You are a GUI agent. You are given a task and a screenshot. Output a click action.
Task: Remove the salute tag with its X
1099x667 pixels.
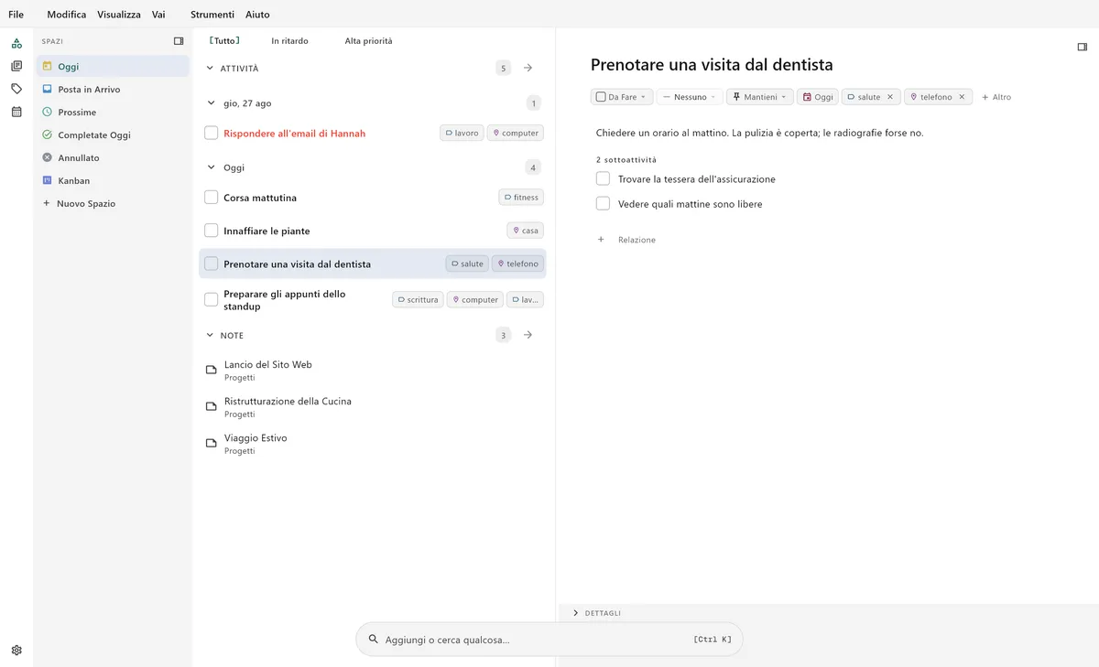click(x=890, y=97)
